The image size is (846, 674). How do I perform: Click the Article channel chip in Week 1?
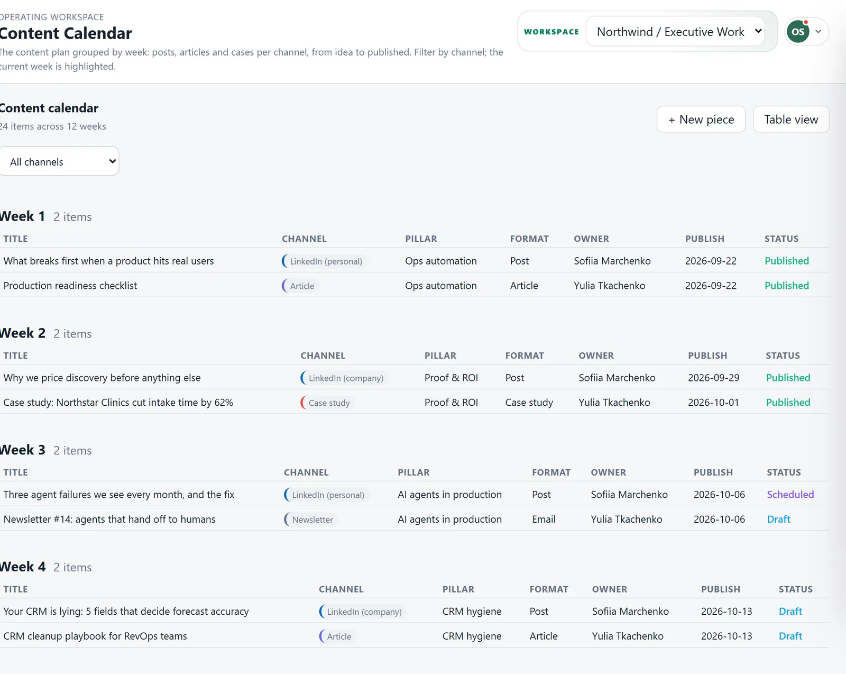pos(300,286)
